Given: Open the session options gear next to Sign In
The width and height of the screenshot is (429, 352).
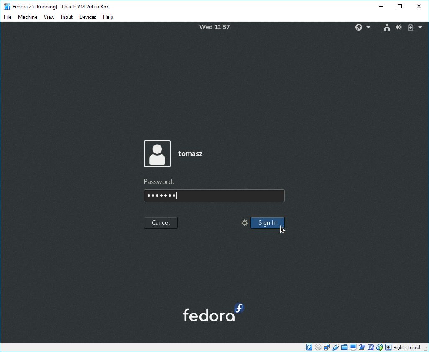Looking at the screenshot, I should [x=244, y=223].
